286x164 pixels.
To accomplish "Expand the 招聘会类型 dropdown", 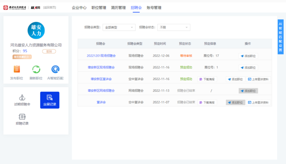I will (119, 27).
